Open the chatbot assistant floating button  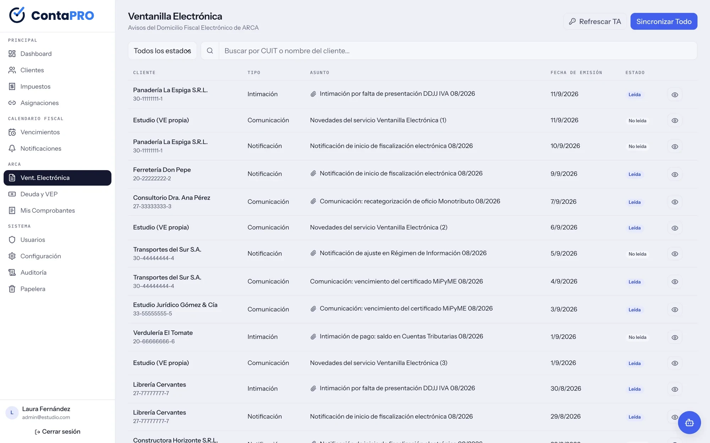click(x=689, y=422)
